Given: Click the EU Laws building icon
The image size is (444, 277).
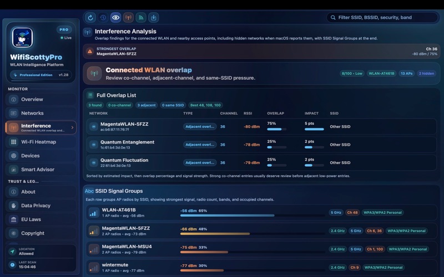Looking at the screenshot, I should tap(13, 219).
